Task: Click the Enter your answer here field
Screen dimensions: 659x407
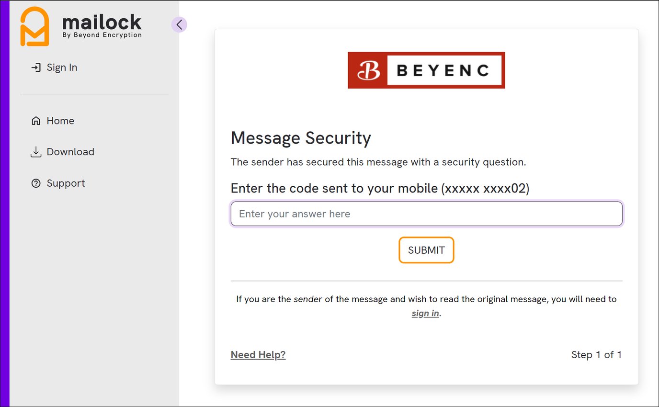Action: 426,214
